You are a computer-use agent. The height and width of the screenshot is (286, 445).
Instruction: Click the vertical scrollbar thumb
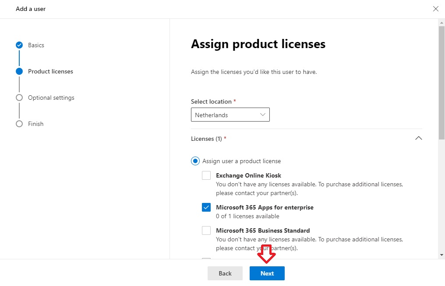[x=441, y=82]
